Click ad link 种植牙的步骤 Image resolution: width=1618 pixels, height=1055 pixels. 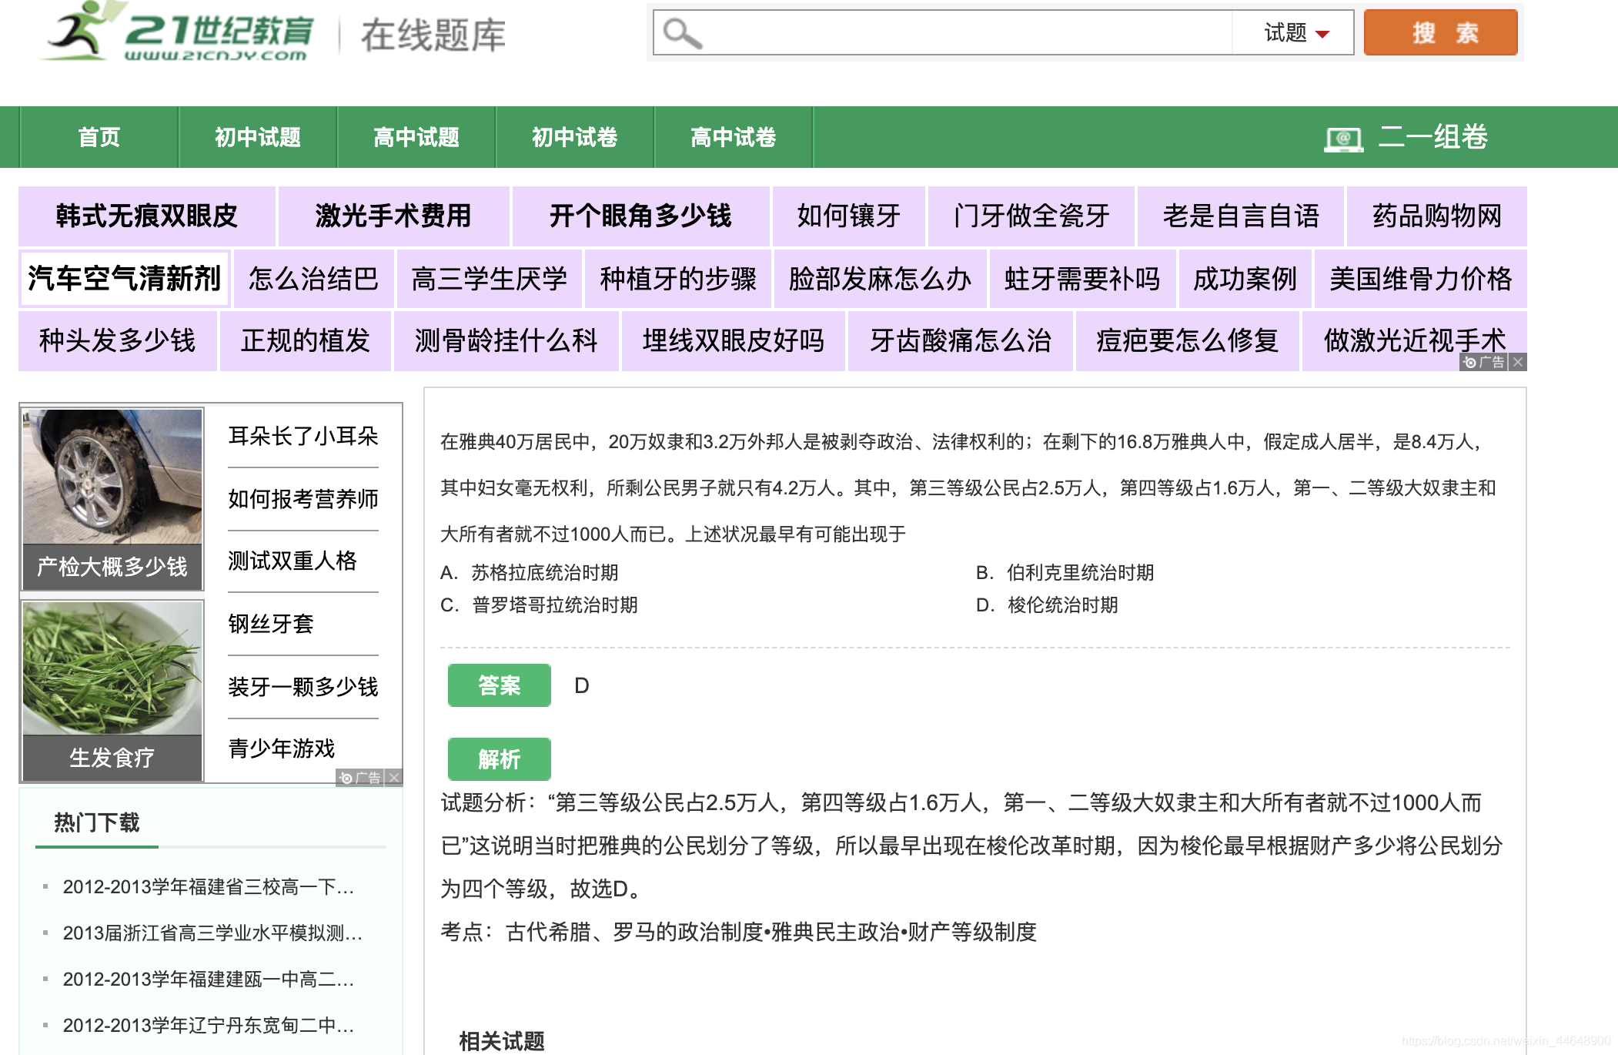(x=678, y=279)
